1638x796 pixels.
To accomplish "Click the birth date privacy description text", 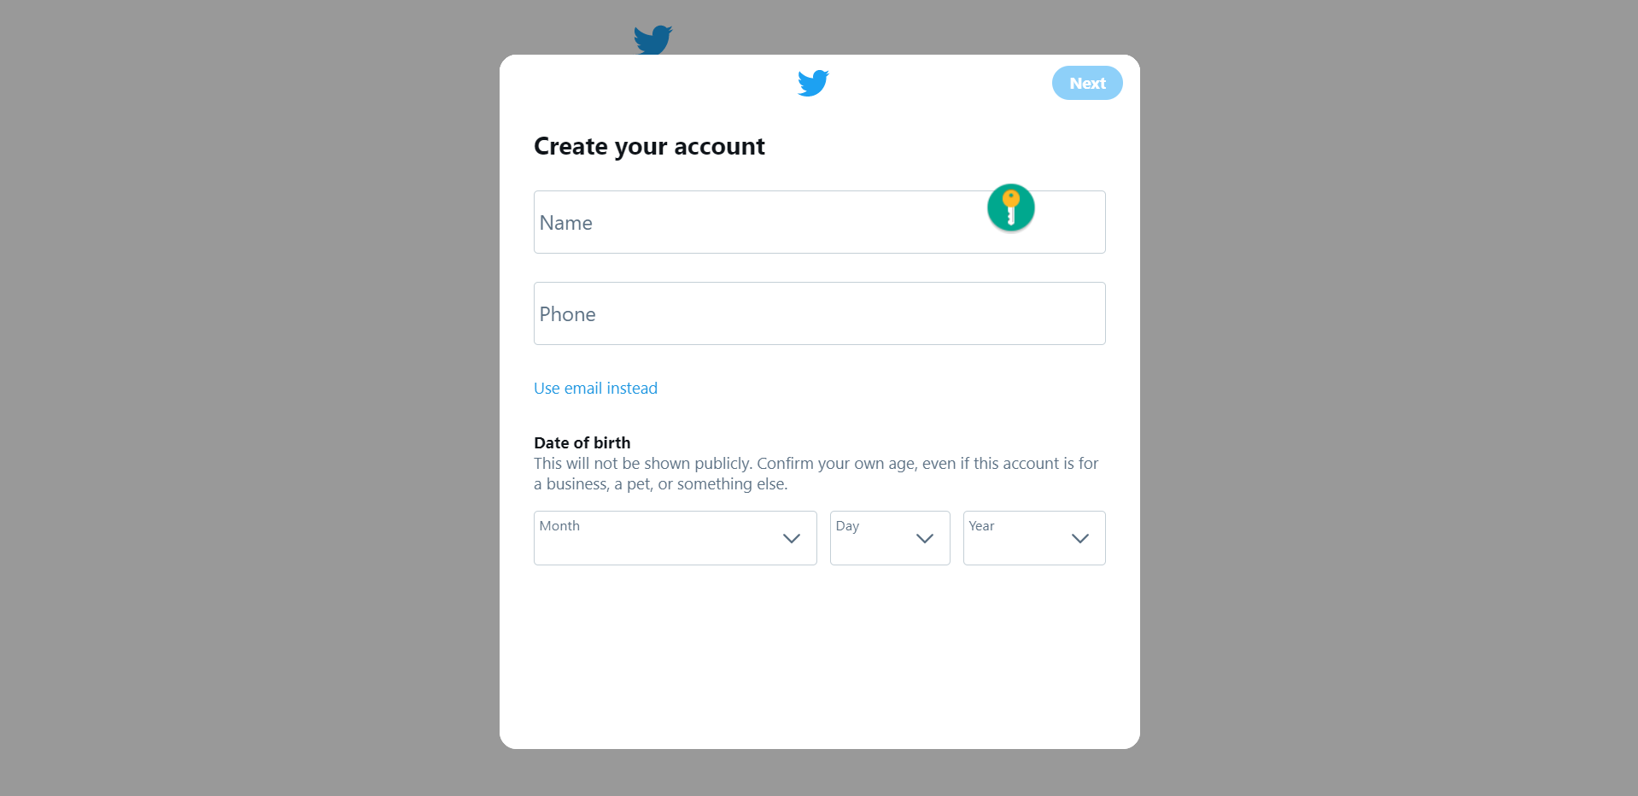I will click(816, 474).
